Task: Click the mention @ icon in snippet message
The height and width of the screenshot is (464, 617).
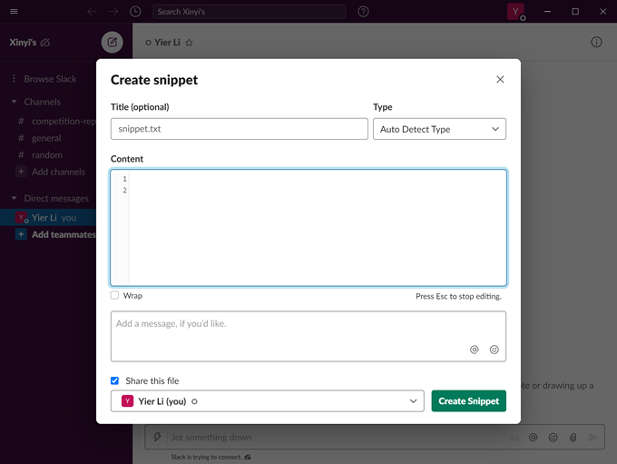Action: point(474,349)
